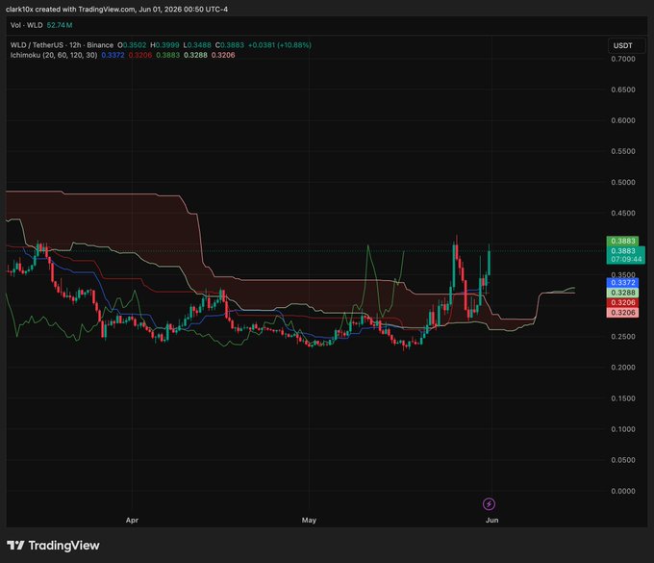Click the 0.0500 price axis label
Screen dimensions: 654x563
[x=623, y=460]
